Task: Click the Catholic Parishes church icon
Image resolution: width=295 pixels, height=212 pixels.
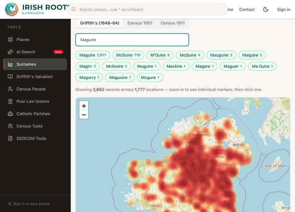Action: coord(10,114)
